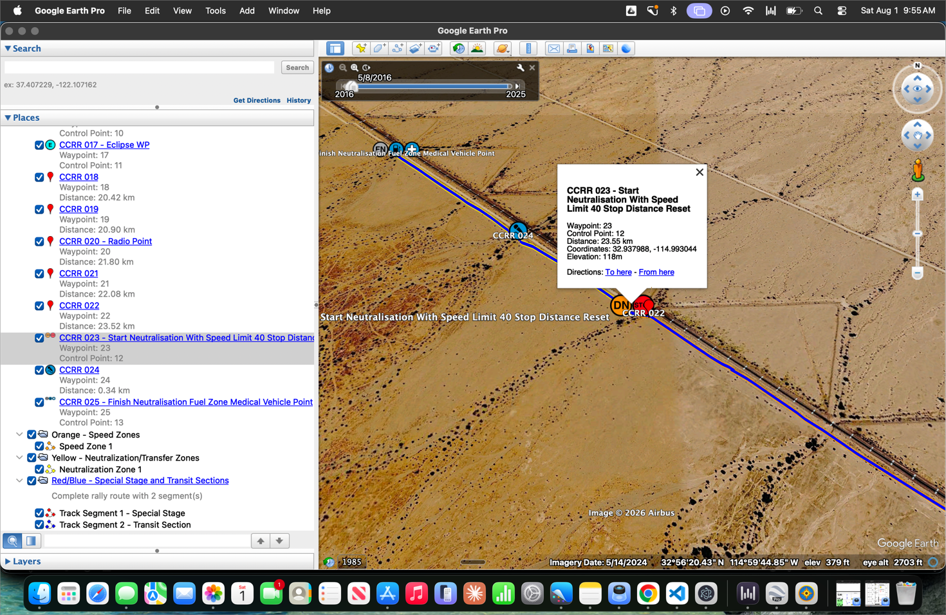Add a polygon from the toolbar
This screenshot has height=615, width=946.
379,48
